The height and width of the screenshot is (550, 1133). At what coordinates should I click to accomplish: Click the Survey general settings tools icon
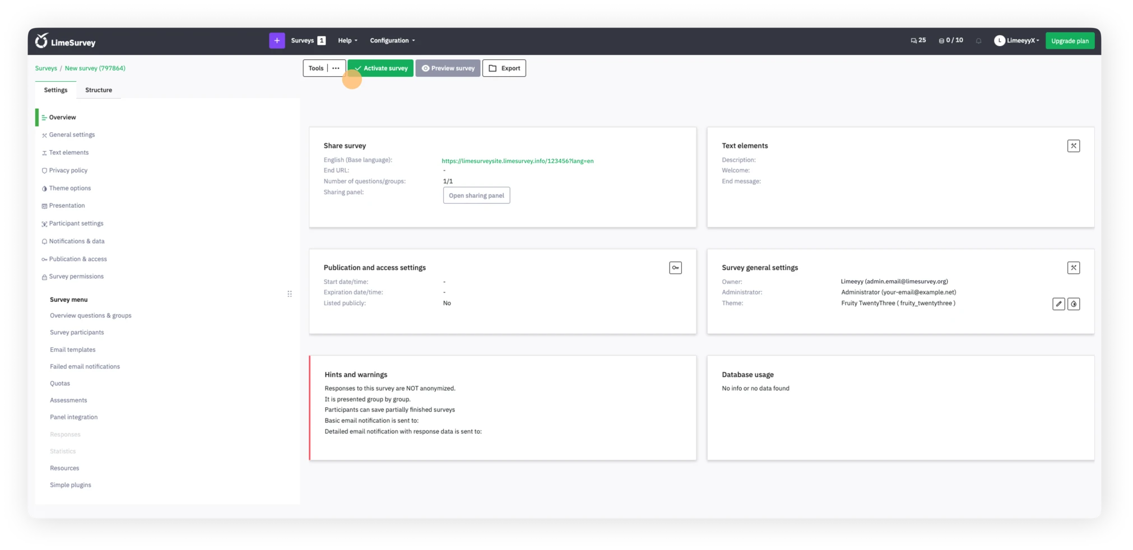click(1073, 268)
